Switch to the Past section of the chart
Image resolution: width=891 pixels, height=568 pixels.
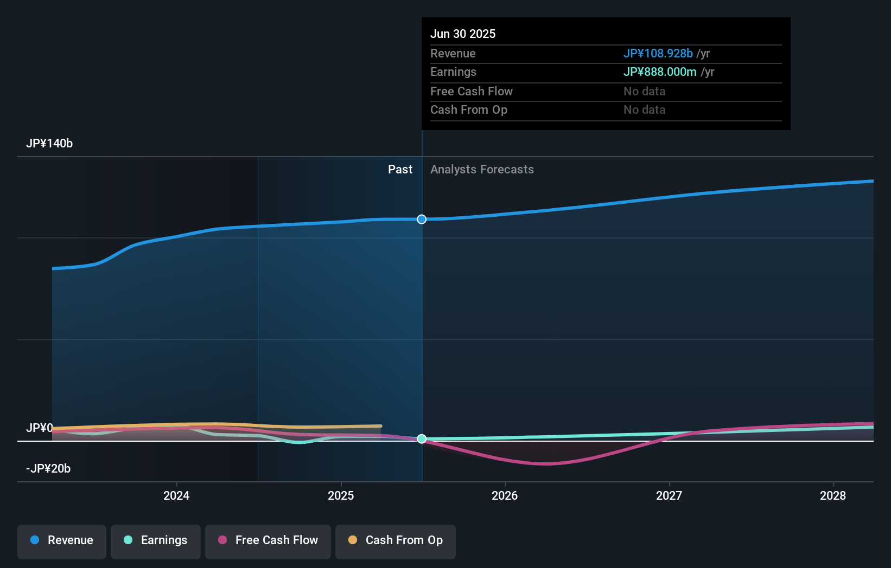400,169
